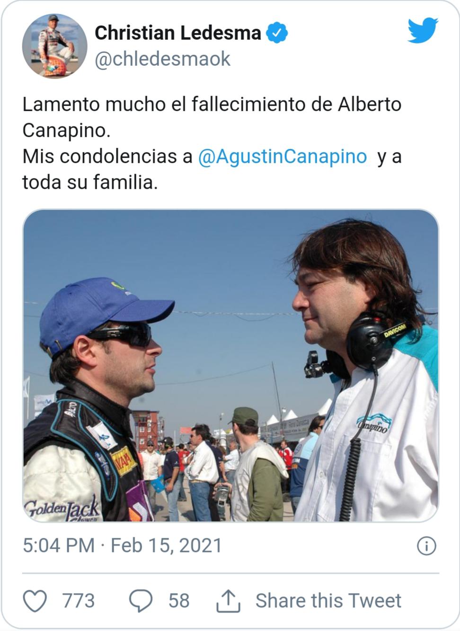This screenshot has width=460, height=631.
Task: Like the tweet with the heart icon
Action: point(35,601)
